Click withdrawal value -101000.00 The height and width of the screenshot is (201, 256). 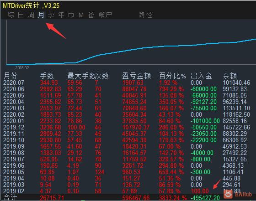205,121
